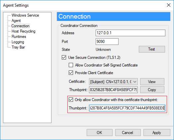Focus the coordinator Address field

point(130,33)
